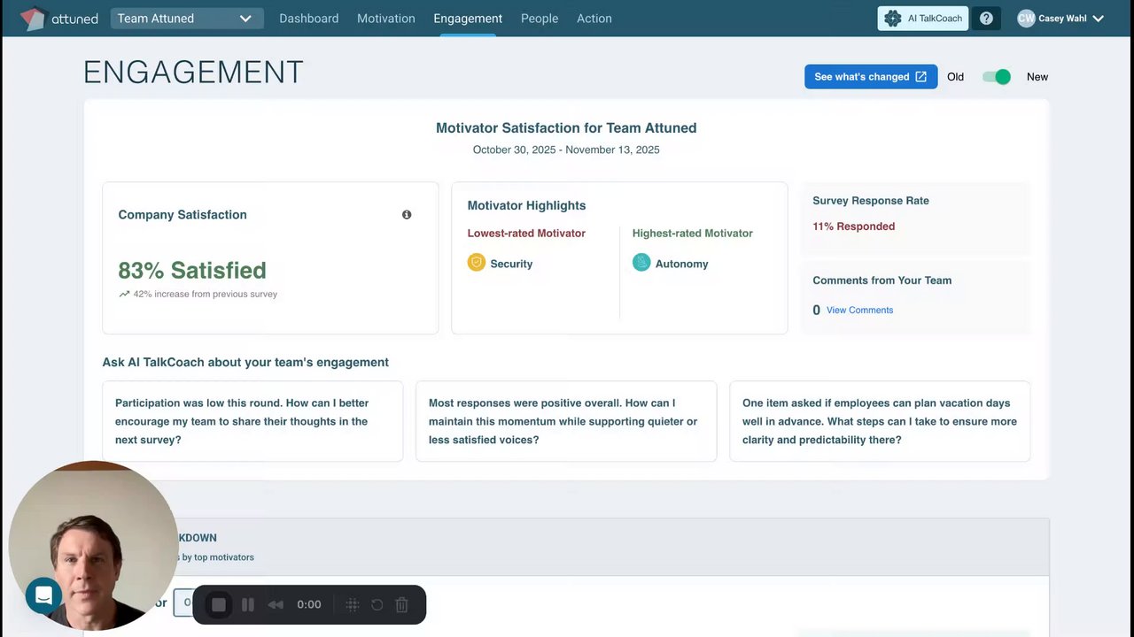The width and height of the screenshot is (1134, 637).
Task: Click the external link icon on See what's changed
Action: click(921, 77)
